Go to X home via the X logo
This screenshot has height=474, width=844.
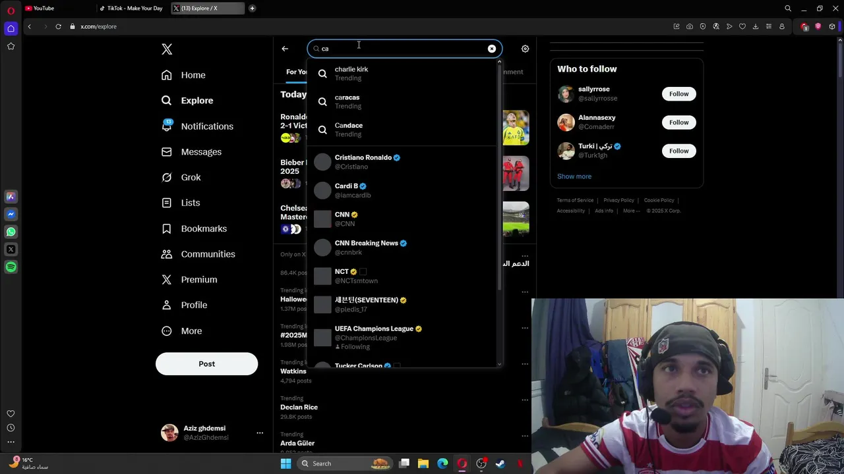167,49
